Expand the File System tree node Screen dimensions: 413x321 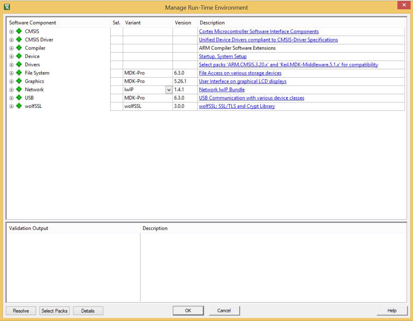point(12,73)
